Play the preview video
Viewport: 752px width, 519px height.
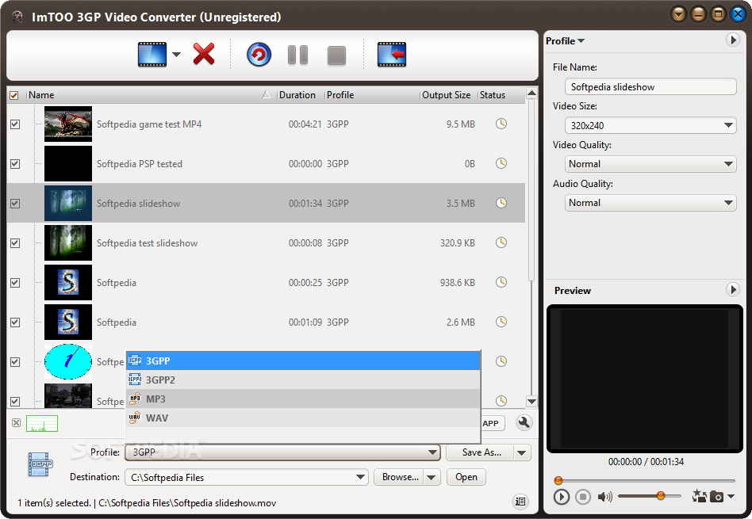tap(561, 497)
